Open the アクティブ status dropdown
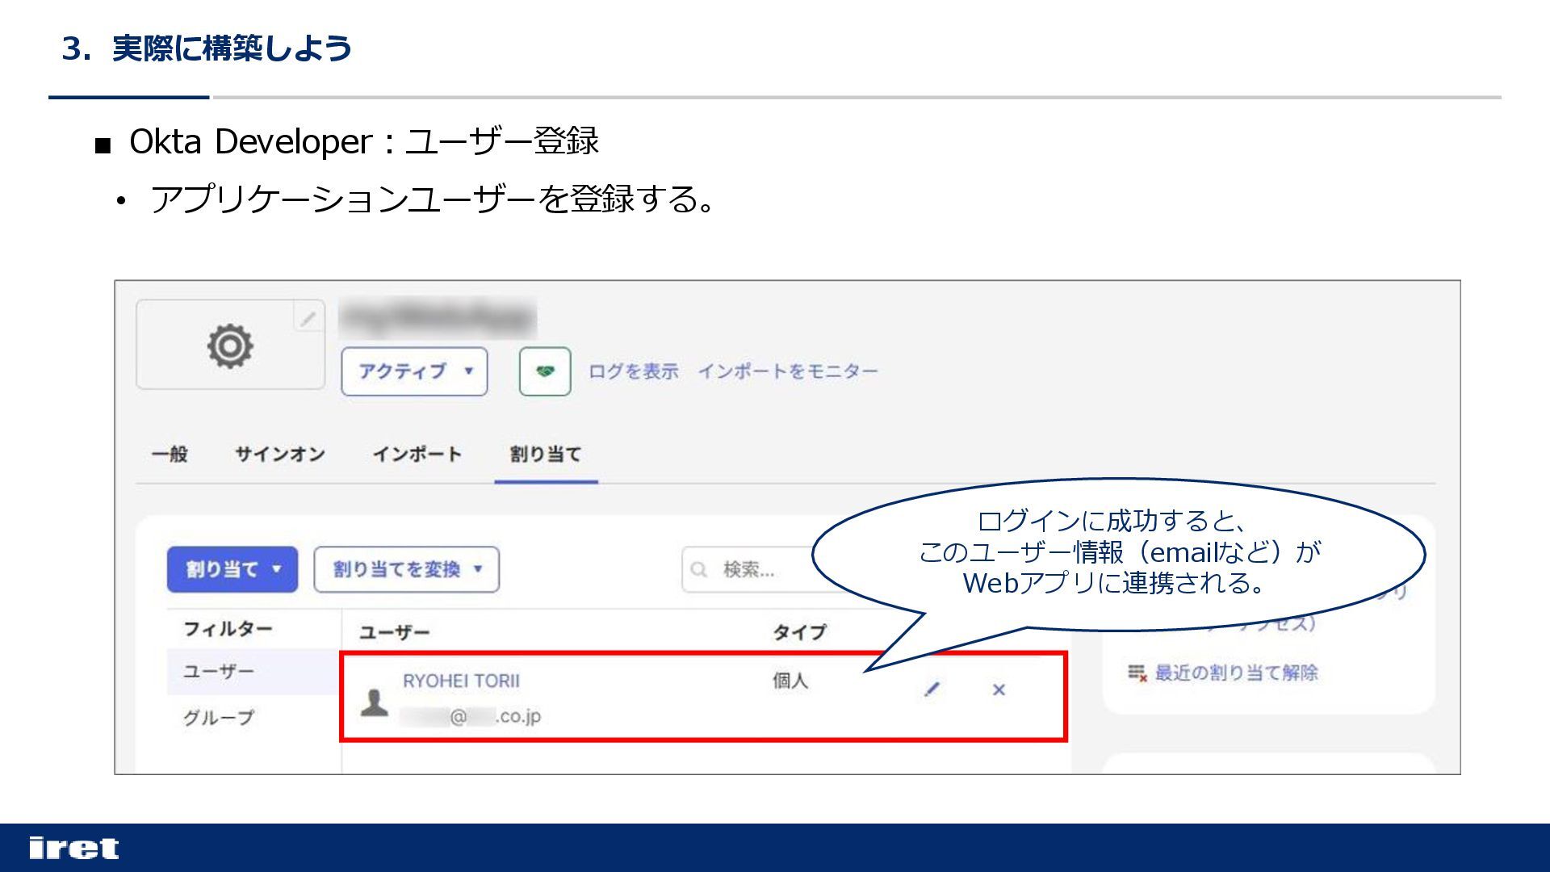 (x=414, y=371)
